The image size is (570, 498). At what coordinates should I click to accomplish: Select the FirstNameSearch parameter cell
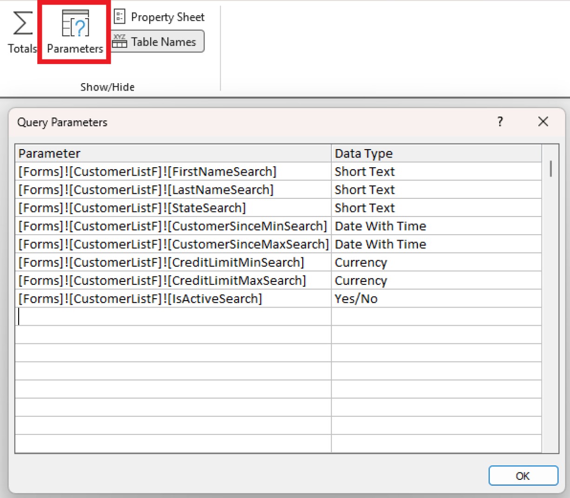pyautogui.click(x=173, y=171)
